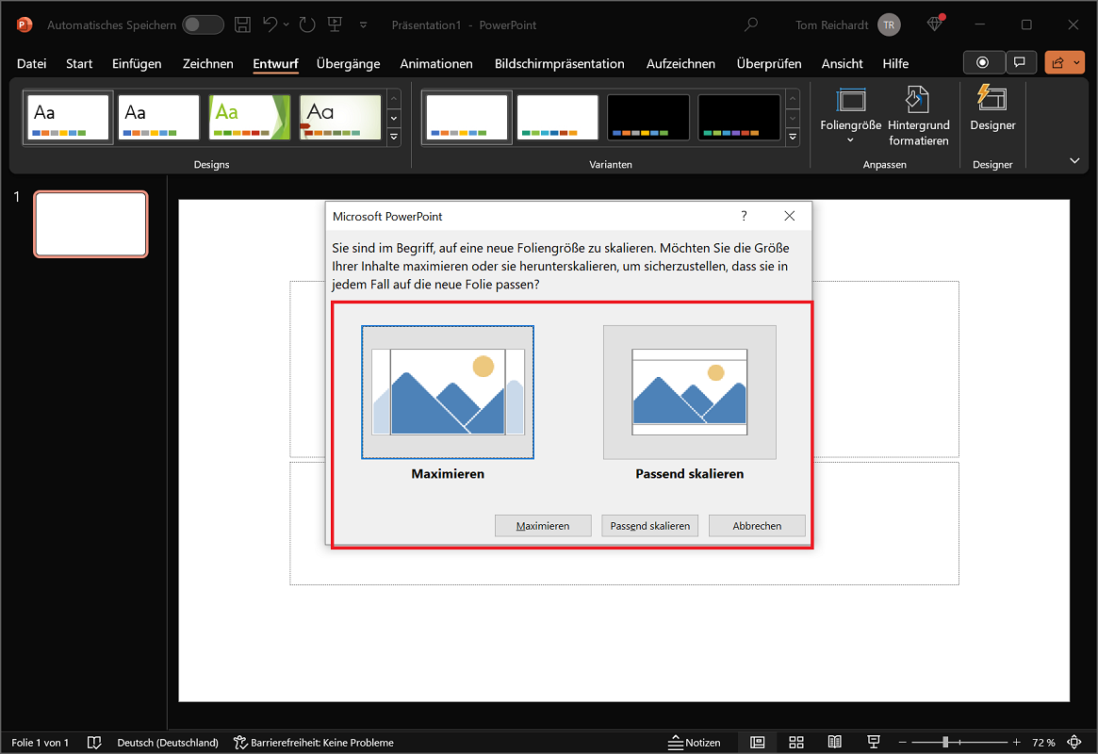Select the green Facette design theme

tap(250, 118)
